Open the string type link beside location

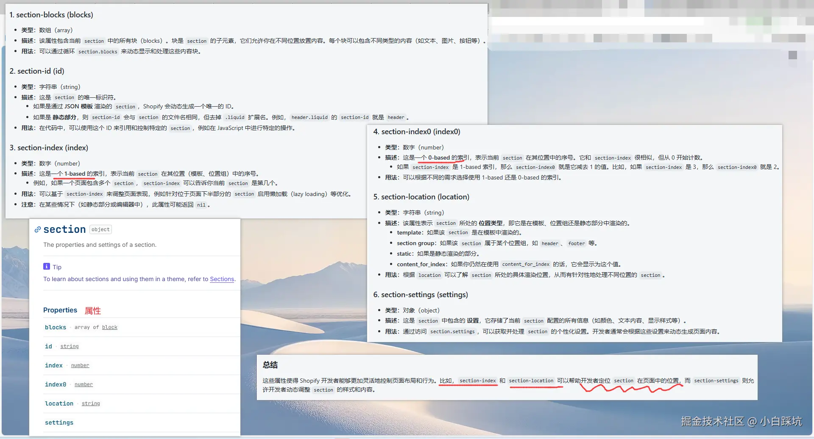pyautogui.click(x=91, y=403)
